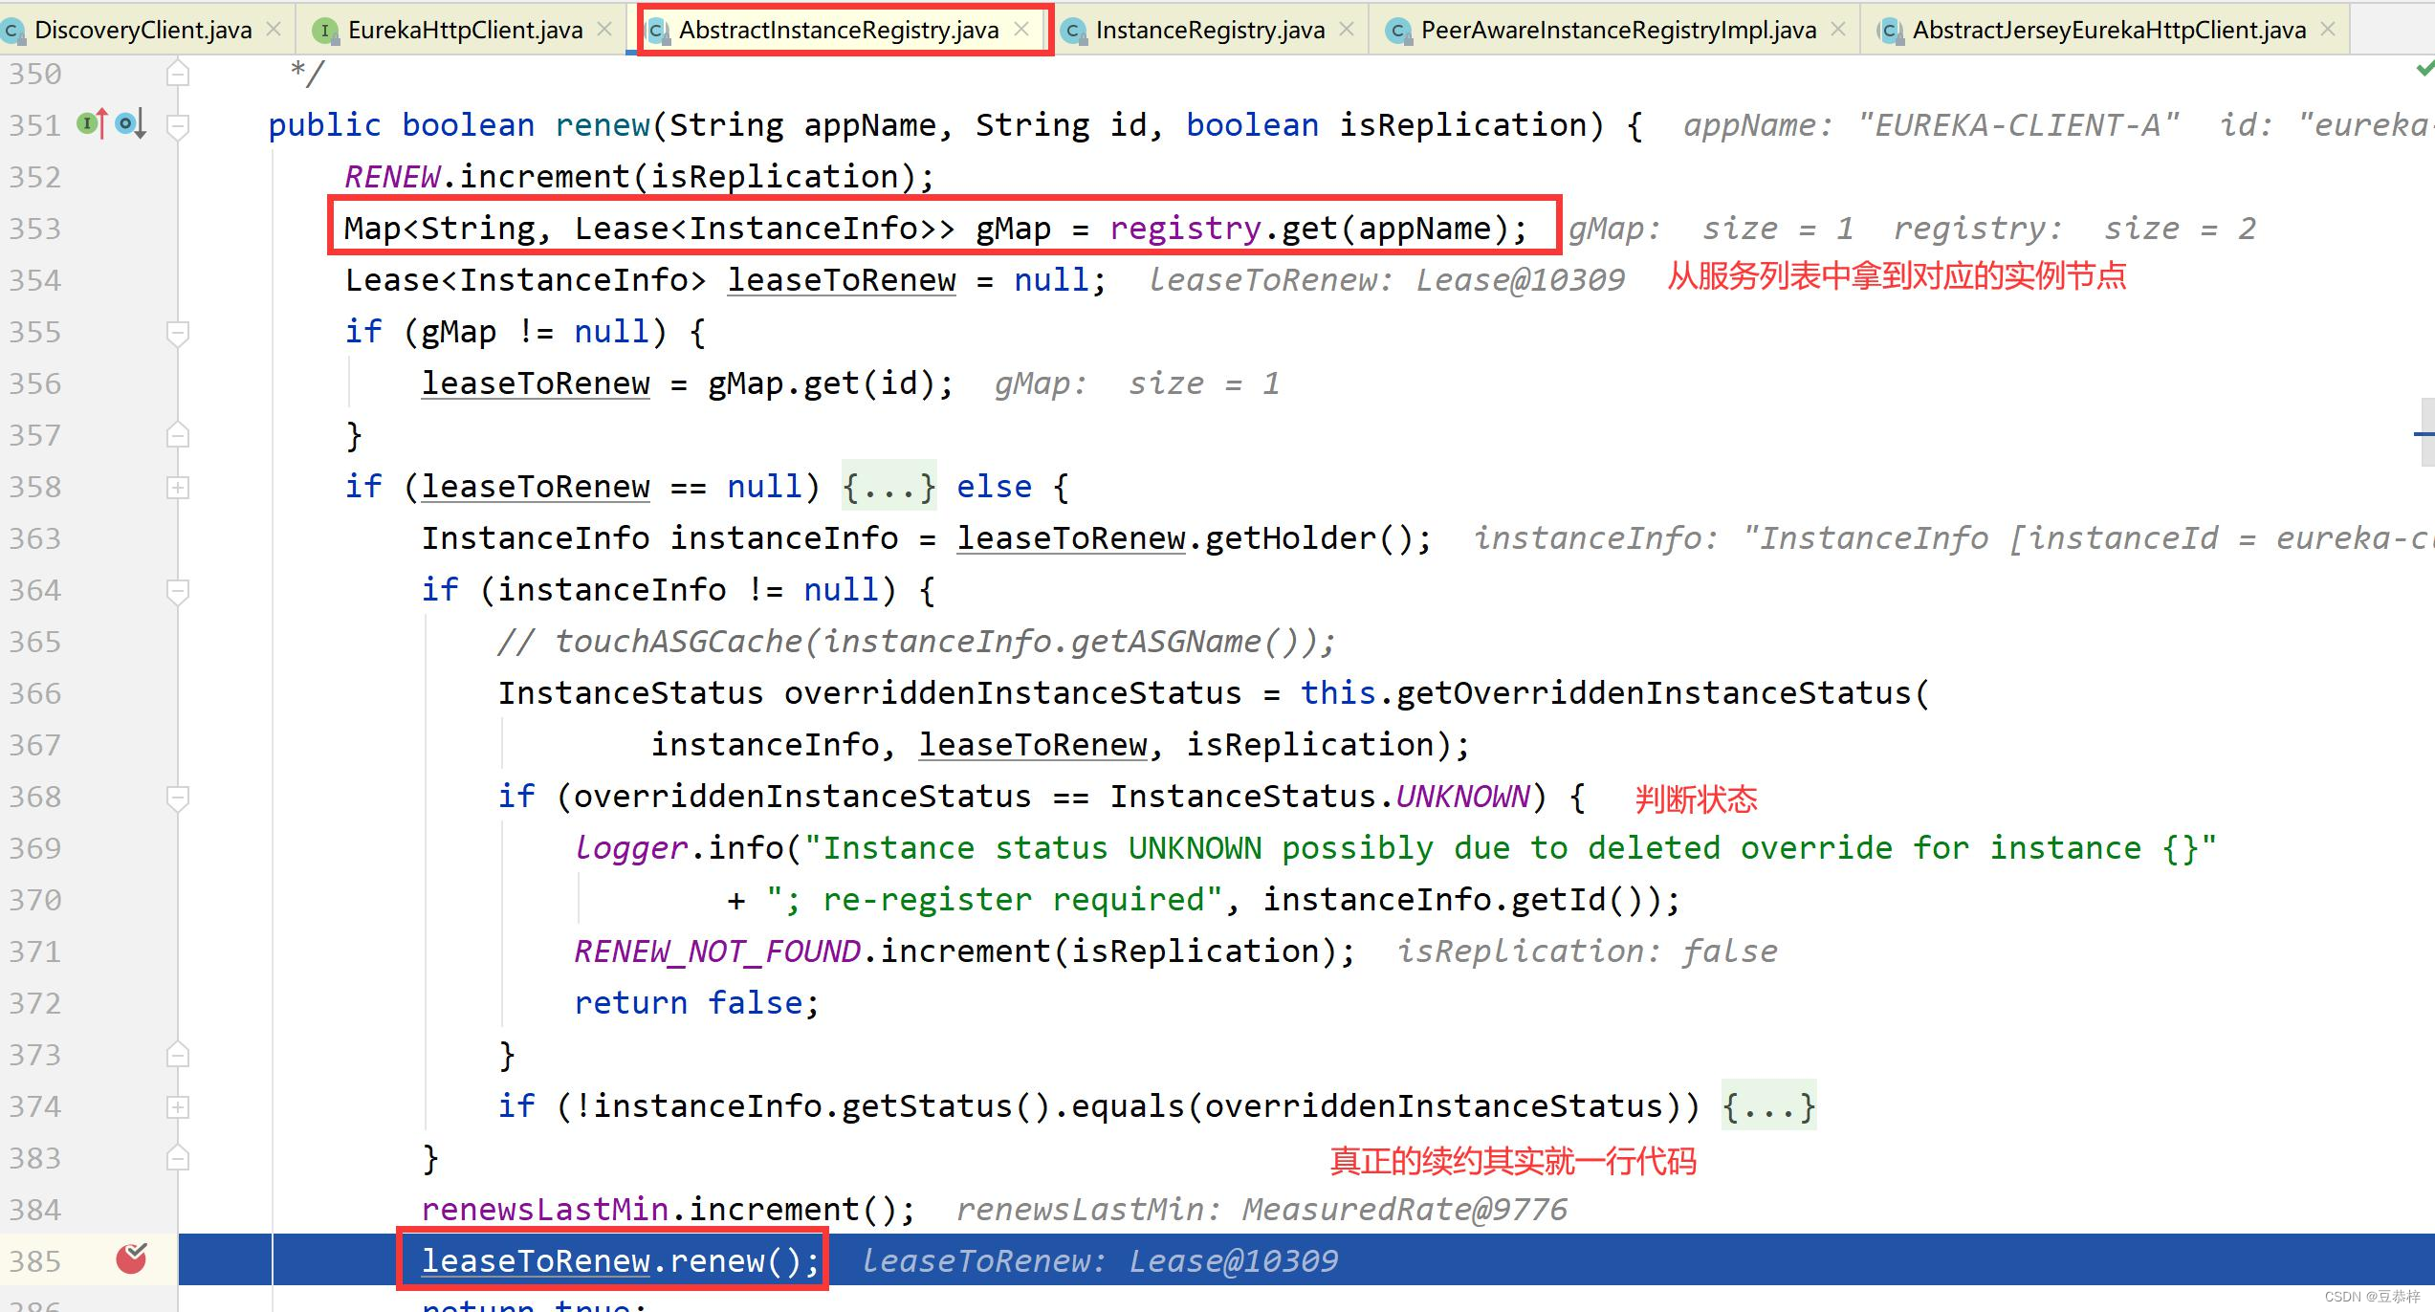Close the AbstractInstanceRegistry.java tab
2435x1312 pixels.
click(1021, 30)
